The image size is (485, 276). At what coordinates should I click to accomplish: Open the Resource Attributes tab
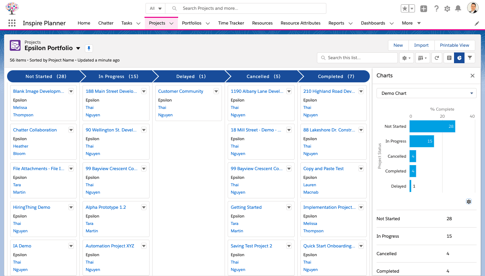300,23
